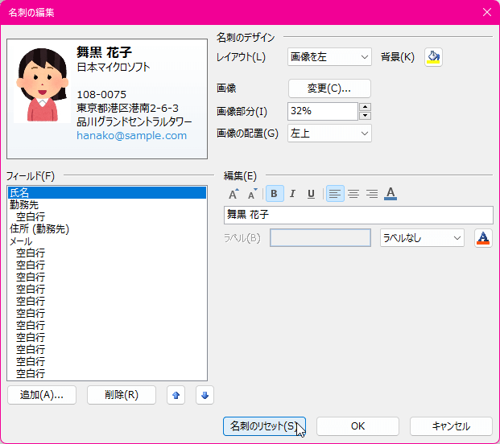Open the ラベルなし dropdown
The image size is (500, 444).
pyautogui.click(x=422, y=238)
